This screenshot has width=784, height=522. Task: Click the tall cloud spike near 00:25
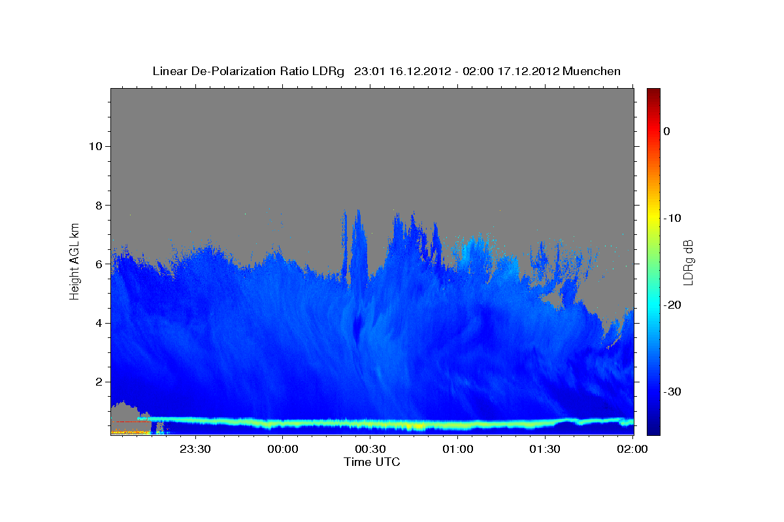tap(357, 248)
